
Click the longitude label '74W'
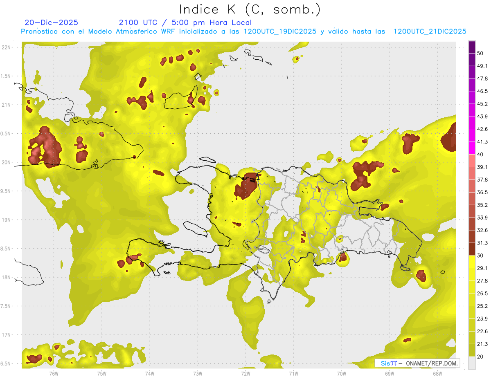coord(150,374)
